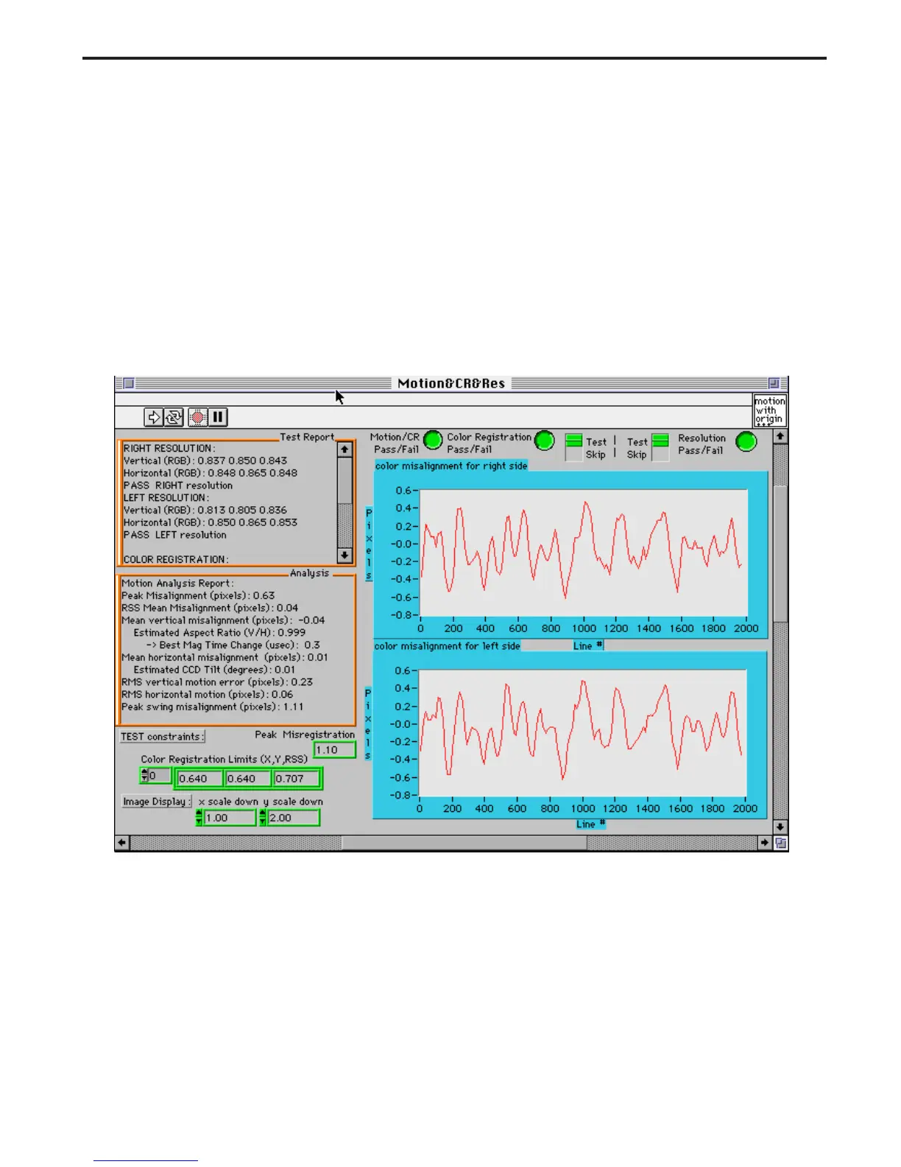Click the Color Registration Pass/Fail indicator
Screen dimensions: 901x1167
tap(544, 441)
